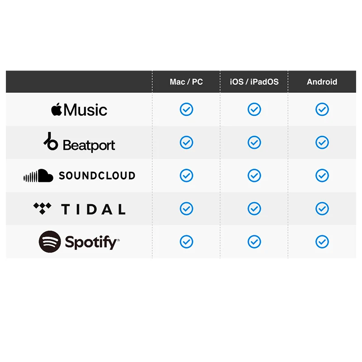Click the Beatport logo
The width and height of the screenshot is (362, 362).
pyautogui.click(x=79, y=142)
